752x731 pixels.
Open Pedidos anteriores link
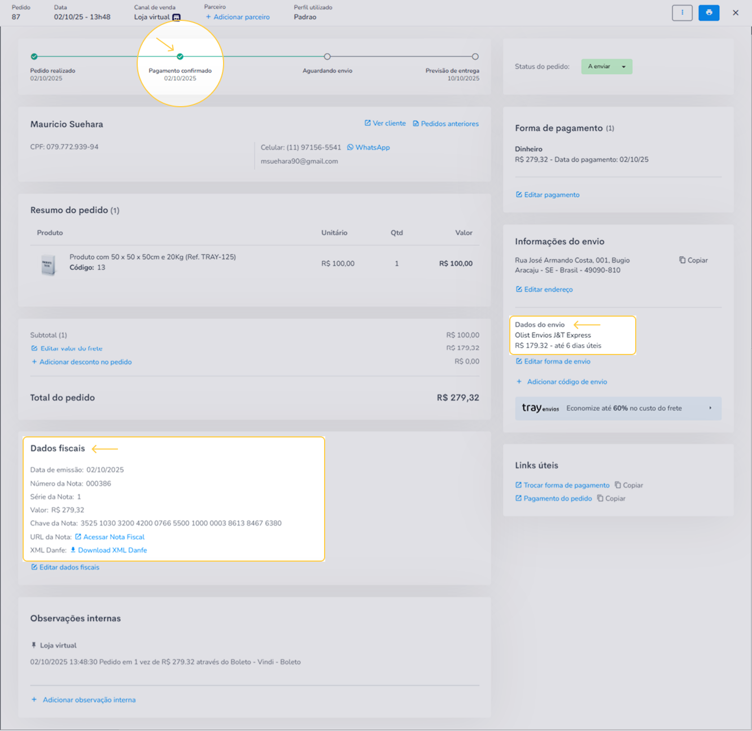[445, 124]
